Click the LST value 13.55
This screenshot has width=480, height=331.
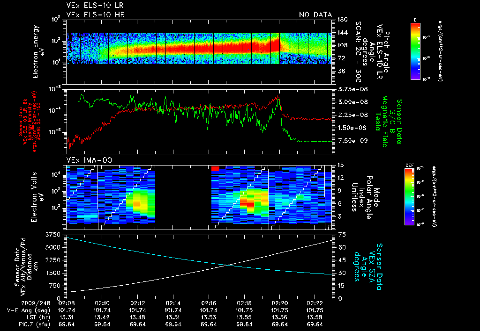(x=244, y=317)
